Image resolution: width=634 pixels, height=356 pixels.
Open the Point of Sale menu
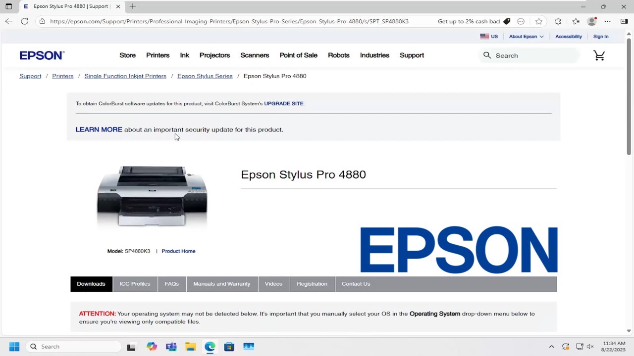pyautogui.click(x=298, y=55)
